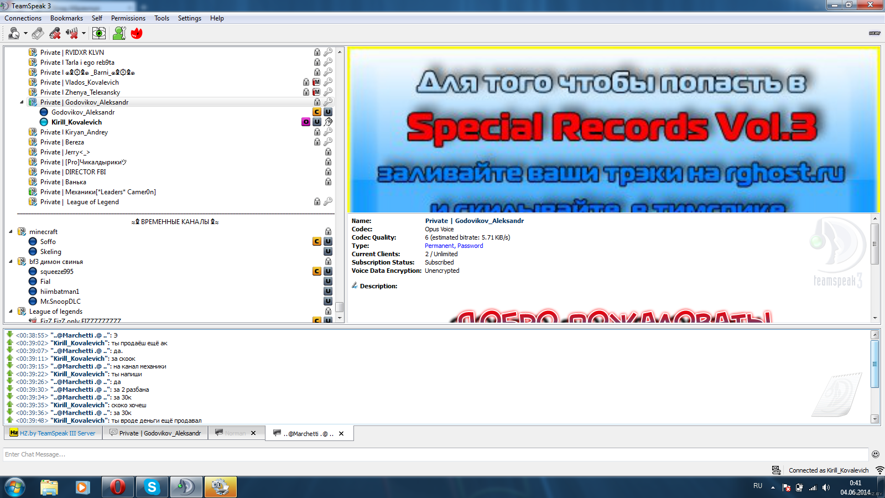Open Skype from the Windows taskbar
The width and height of the screenshot is (885, 498).
pos(152,487)
